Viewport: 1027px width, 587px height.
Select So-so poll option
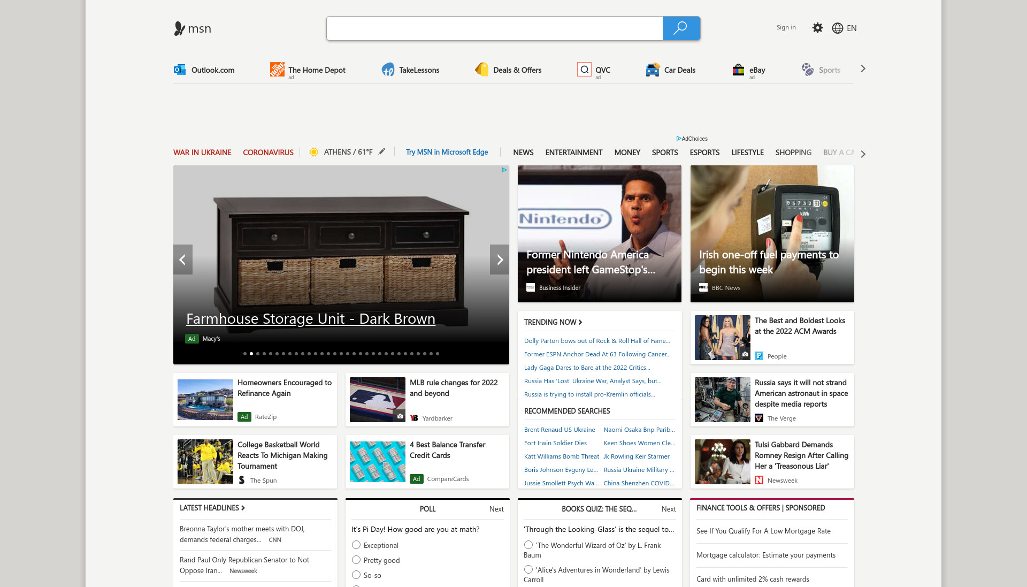pyautogui.click(x=356, y=575)
